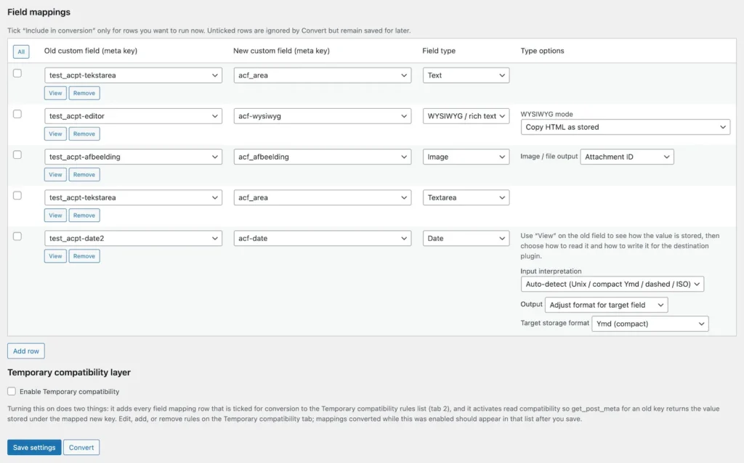Click the Convert button

pyautogui.click(x=81, y=447)
